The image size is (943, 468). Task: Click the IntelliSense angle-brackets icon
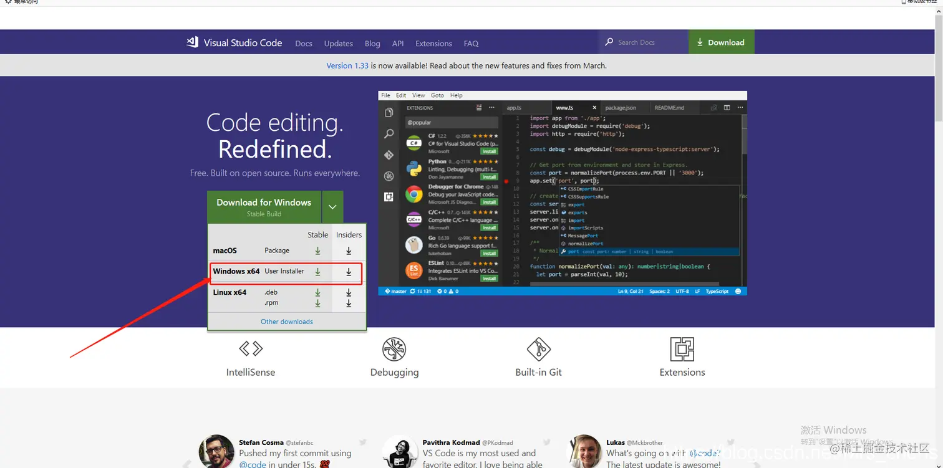point(251,348)
